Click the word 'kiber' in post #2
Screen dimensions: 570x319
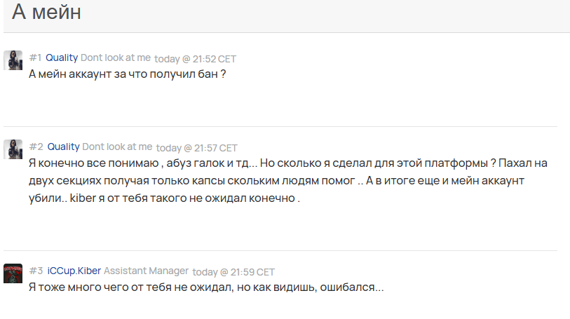point(83,198)
